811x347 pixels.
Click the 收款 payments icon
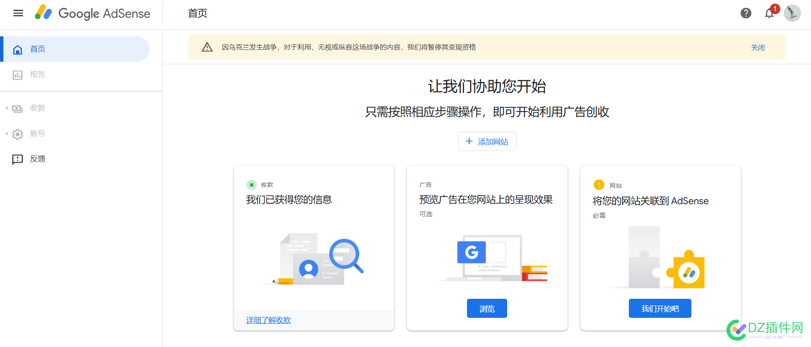pyautogui.click(x=17, y=109)
